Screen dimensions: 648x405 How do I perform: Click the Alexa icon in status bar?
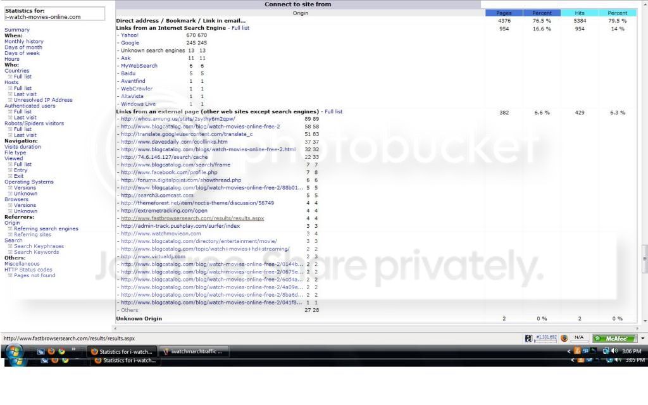(x=528, y=338)
